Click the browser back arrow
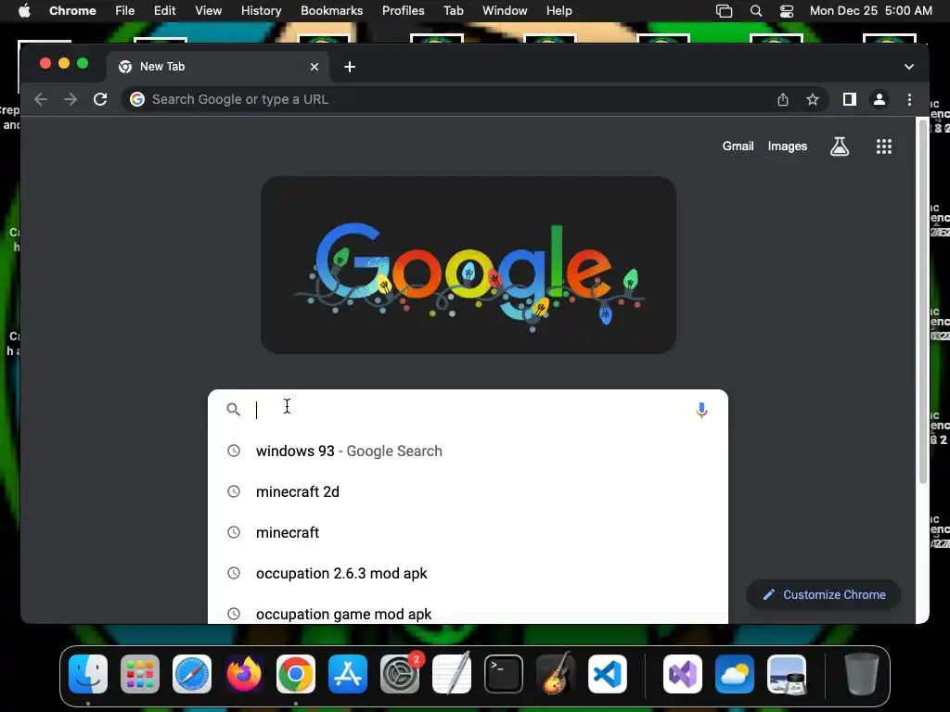This screenshot has width=950, height=712. pos(41,99)
